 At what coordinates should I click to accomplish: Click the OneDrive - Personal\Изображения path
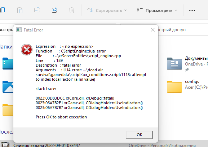162,145
